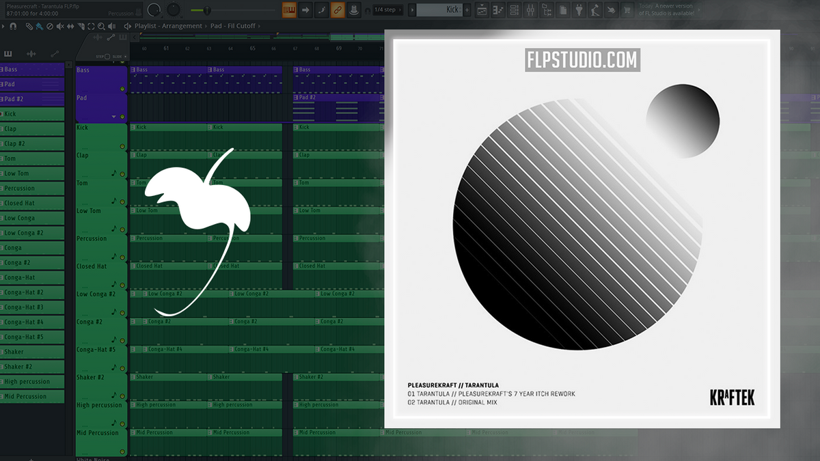This screenshot has height=461, width=820.
Task: Click the plus button next to Kick
Action: pos(468,10)
